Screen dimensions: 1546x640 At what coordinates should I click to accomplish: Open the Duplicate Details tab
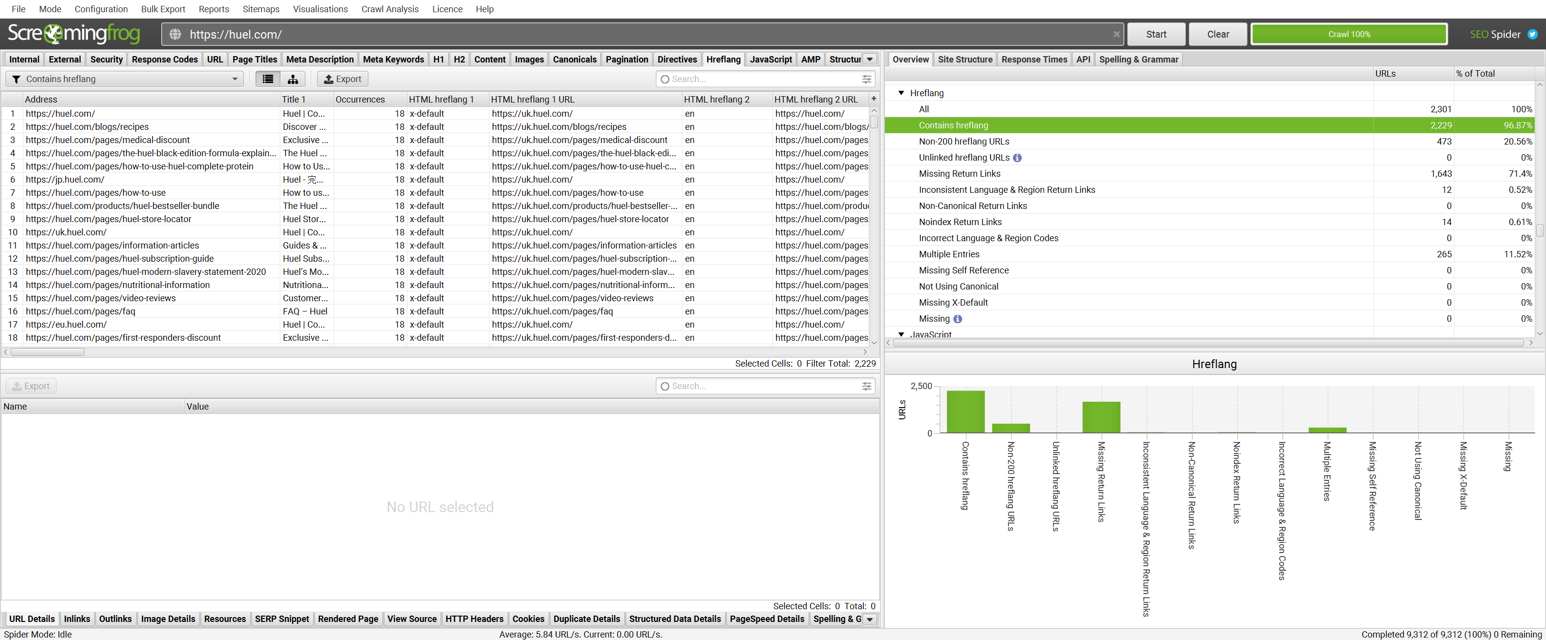[586, 619]
